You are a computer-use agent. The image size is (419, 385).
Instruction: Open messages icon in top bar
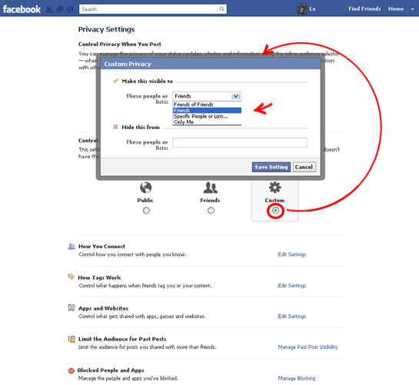[60, 10]
